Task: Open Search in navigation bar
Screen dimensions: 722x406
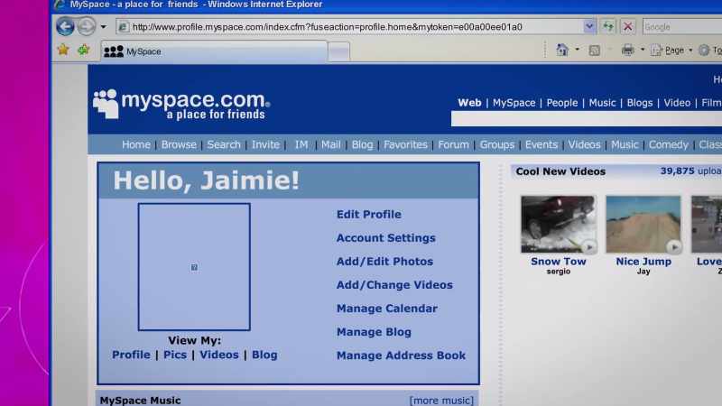Action: click(224, 144)
